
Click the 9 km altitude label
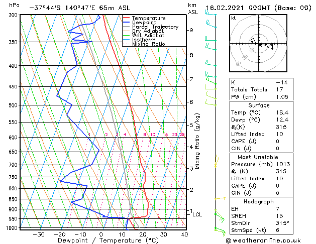pos(191,30)
